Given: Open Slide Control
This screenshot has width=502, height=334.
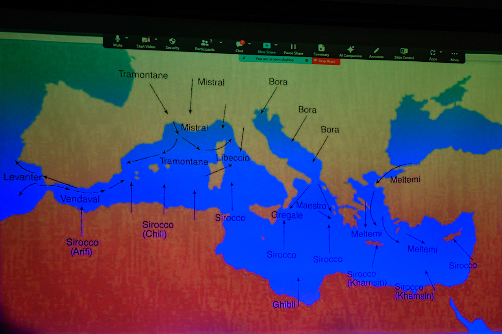Looking at the screenshot, I should [404, 53].
